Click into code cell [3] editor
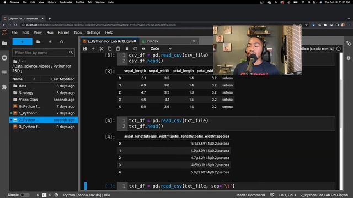 pyautogui.click(x=226, y=58)
